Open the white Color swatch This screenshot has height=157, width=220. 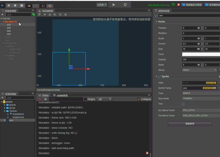(201, 54)
